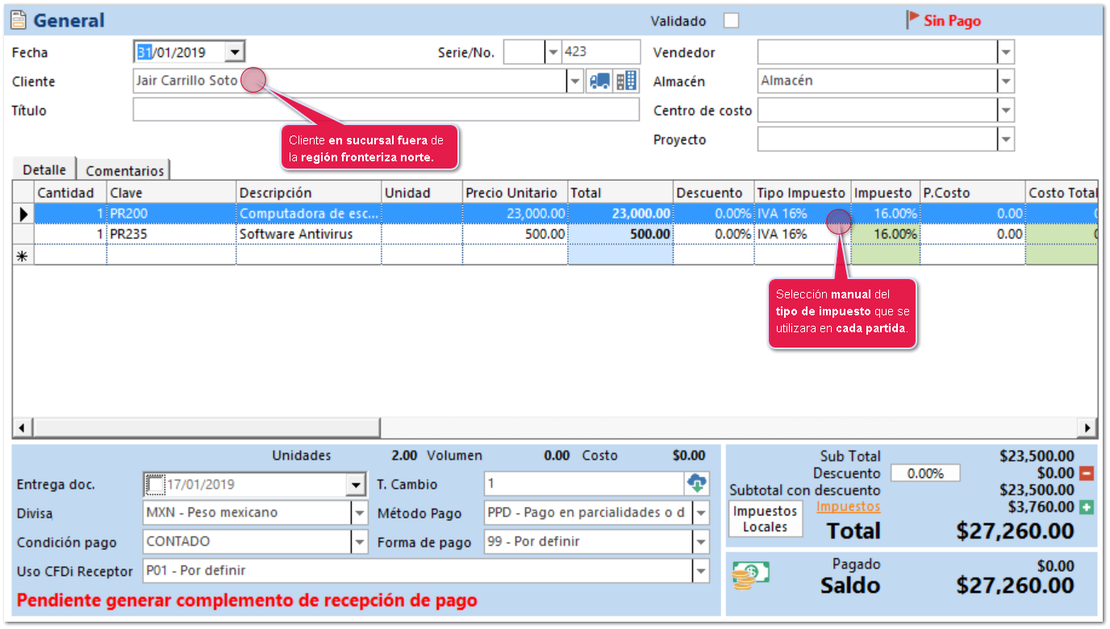
Task: Click the Cliente field Jair Carrillo Soto
Action: click(350, 81)
